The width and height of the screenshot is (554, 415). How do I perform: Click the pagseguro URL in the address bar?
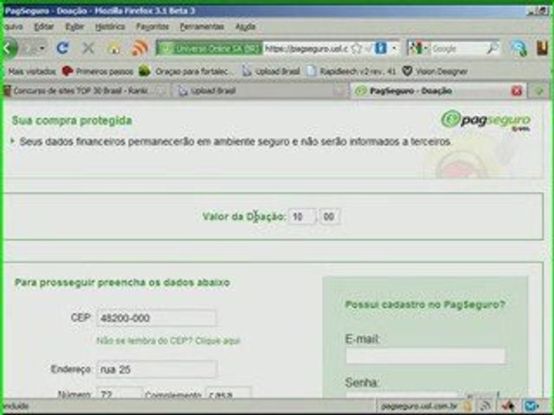click(306, 48)
